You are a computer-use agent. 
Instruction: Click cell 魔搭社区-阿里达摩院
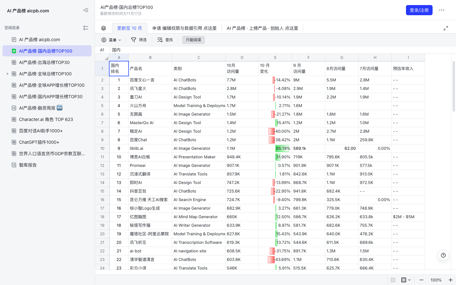tap(150, 234)
